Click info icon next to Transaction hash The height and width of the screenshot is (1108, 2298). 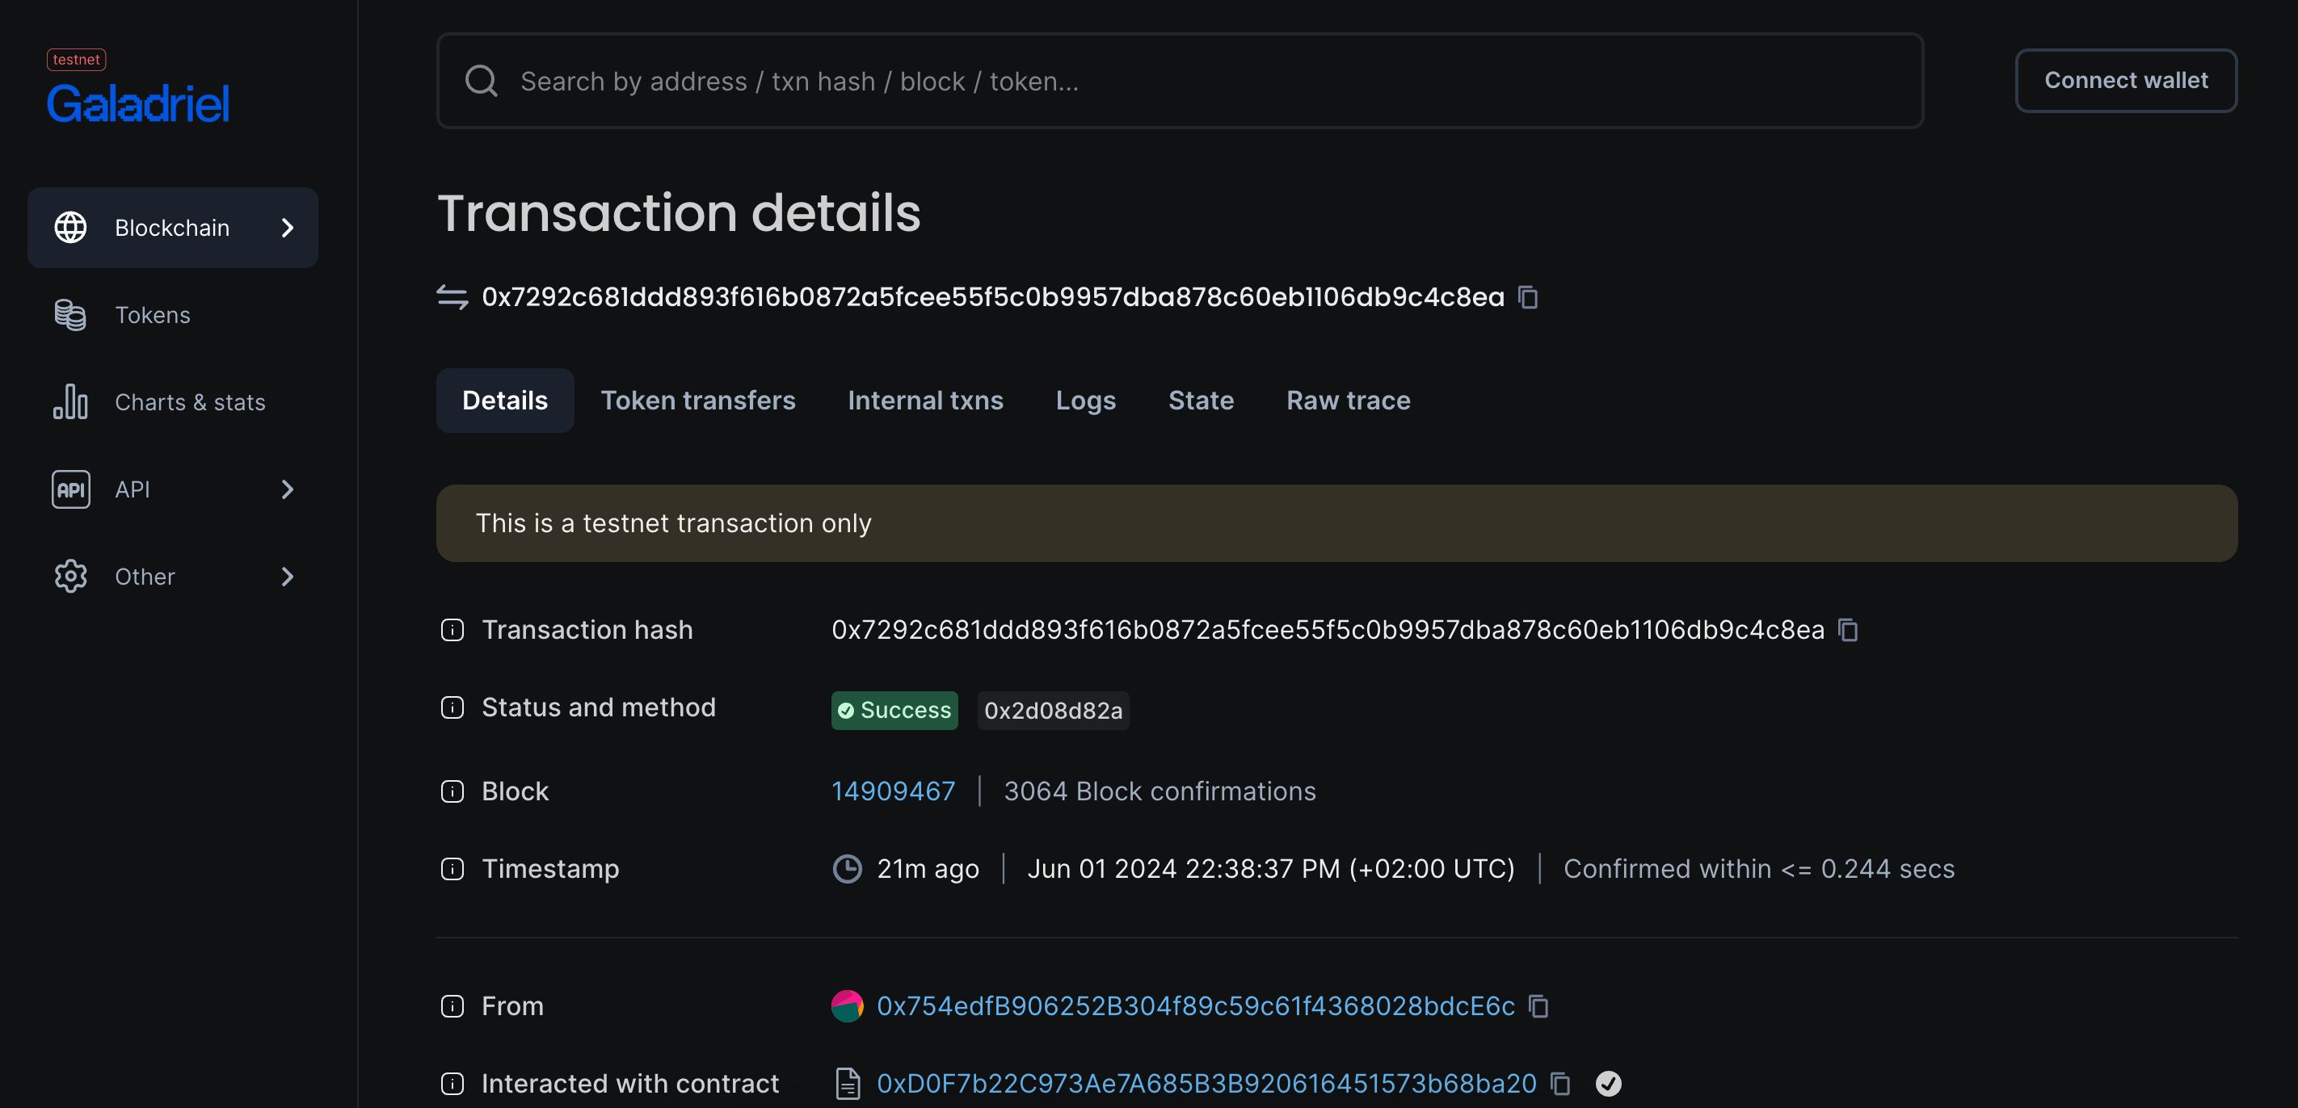[x=452, y=630]
